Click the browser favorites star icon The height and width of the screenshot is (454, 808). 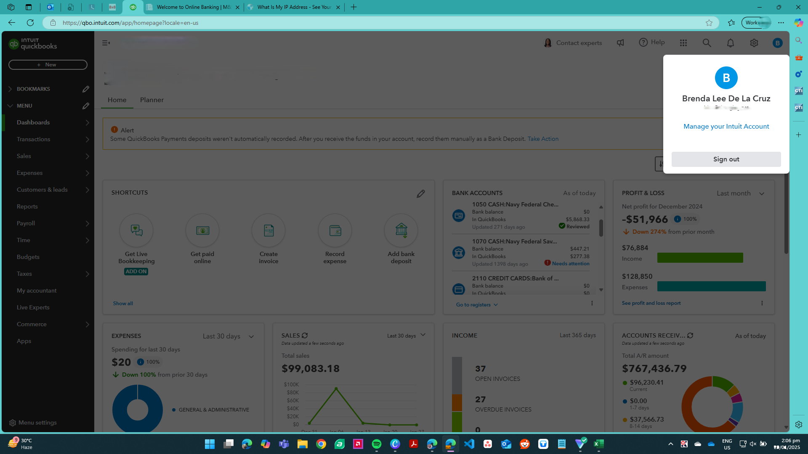coord(709,23)
